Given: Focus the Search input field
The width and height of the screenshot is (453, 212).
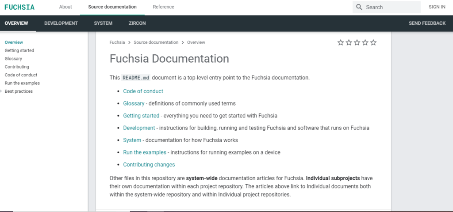Looking at the screenshot, I should coord(391,7).
